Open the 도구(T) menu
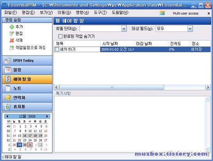213x161 pixels. pos(100,13)
